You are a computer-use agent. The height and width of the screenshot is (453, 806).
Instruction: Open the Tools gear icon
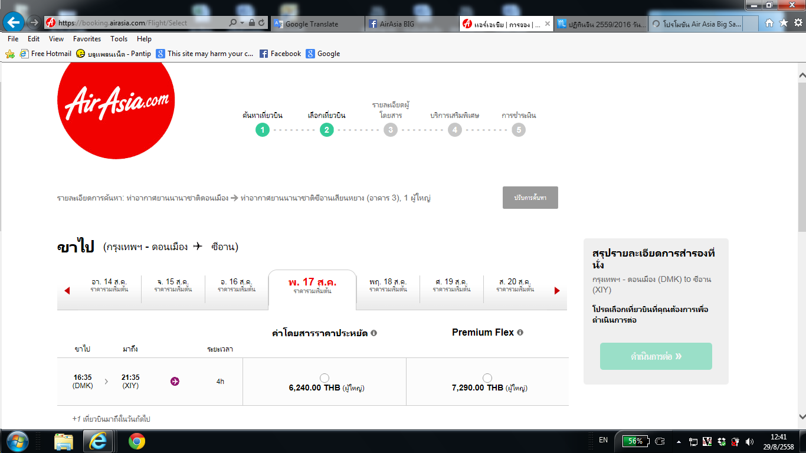(x=798, y=23)
